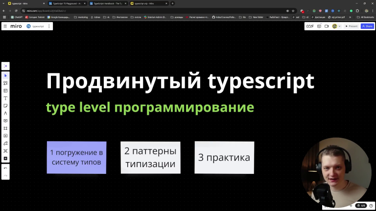Open Google Календарь bookmark
Screen dimensions: 376x211
(x=59, y=17)
